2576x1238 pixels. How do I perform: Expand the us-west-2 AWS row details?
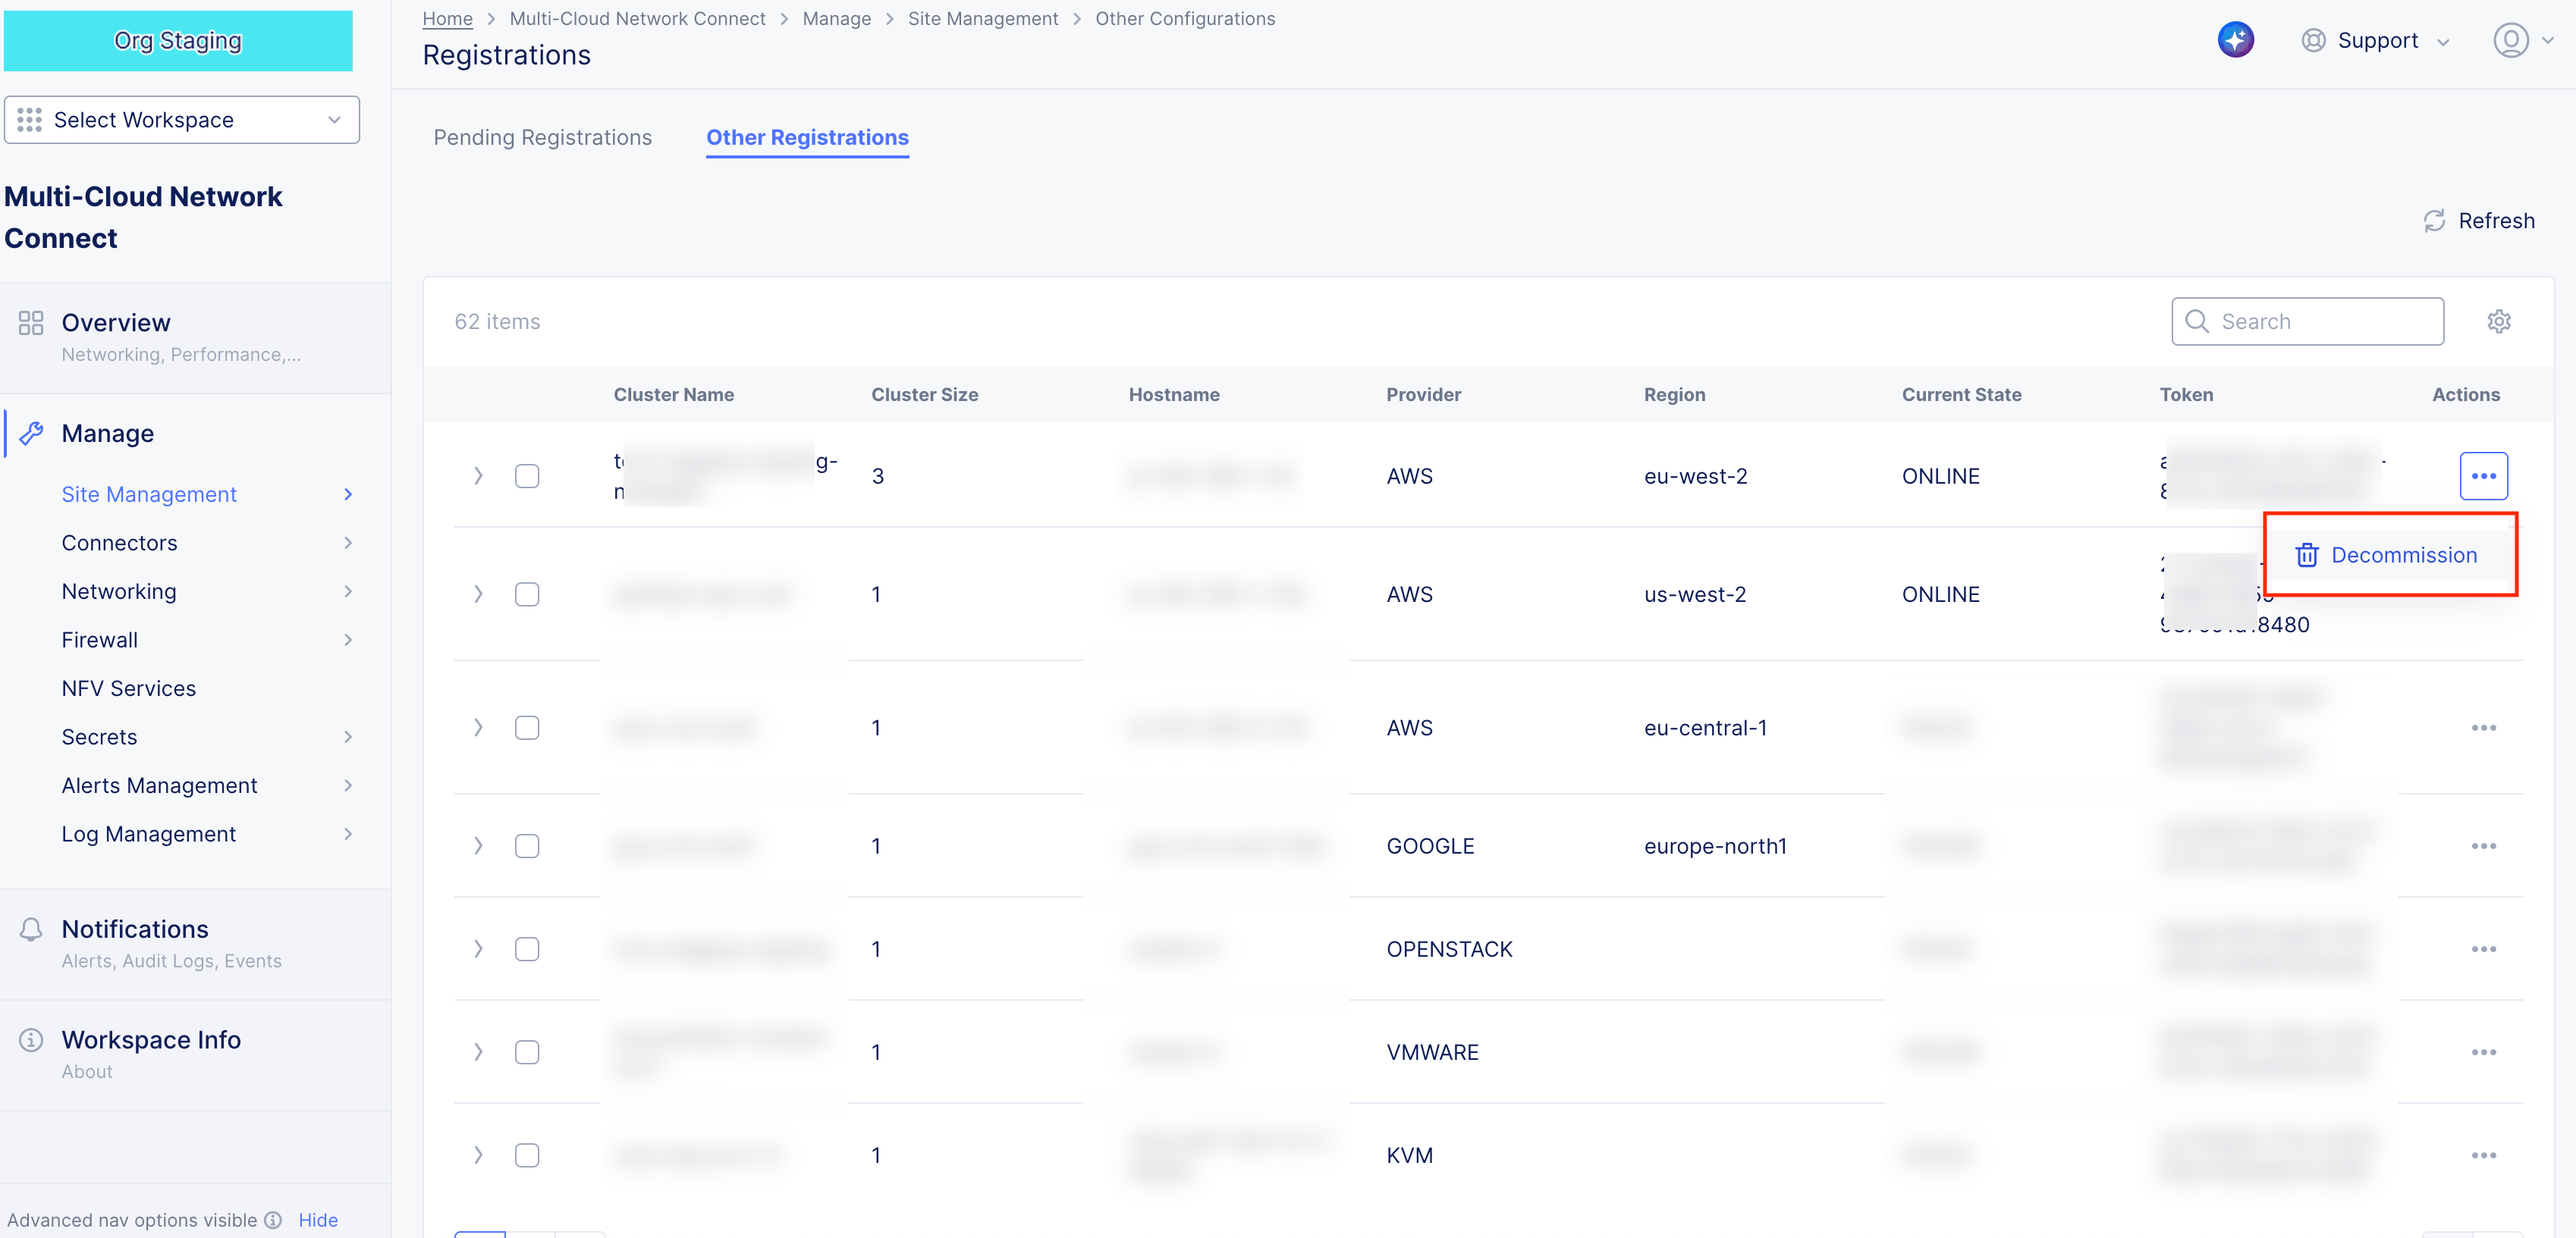point(478,594)
